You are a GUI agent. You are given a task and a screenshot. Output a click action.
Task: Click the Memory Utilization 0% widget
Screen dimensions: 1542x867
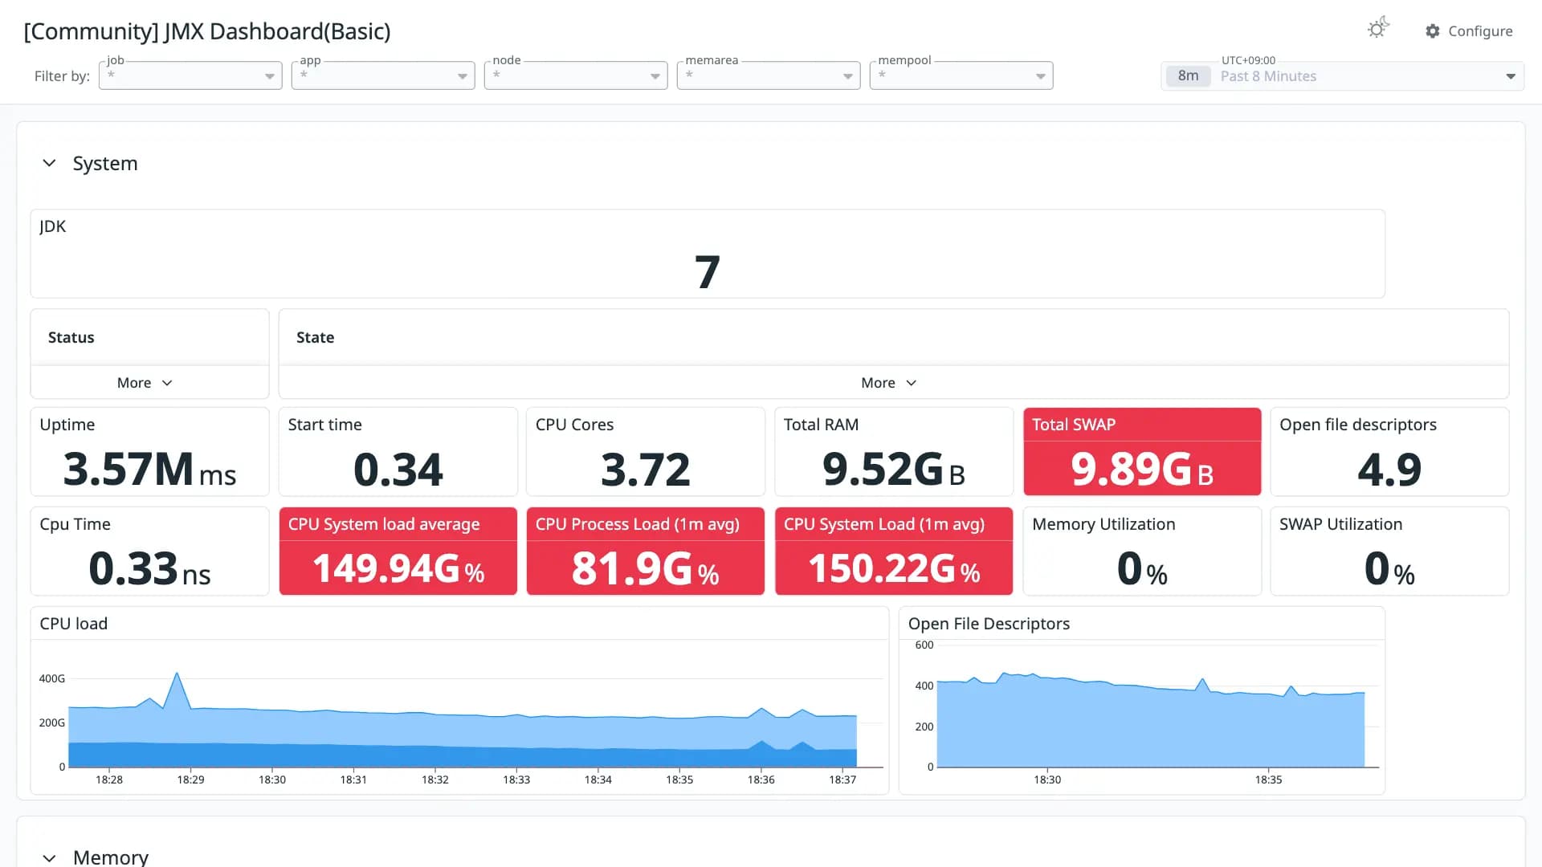(x=1142, y=552)
